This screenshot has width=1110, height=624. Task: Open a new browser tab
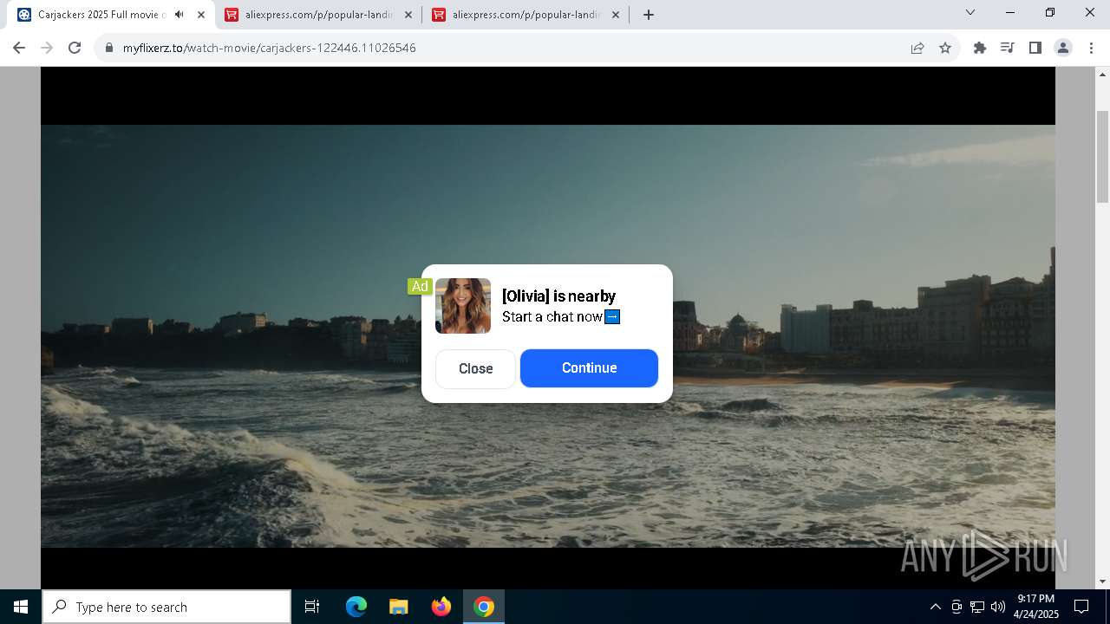click(649, 15)
